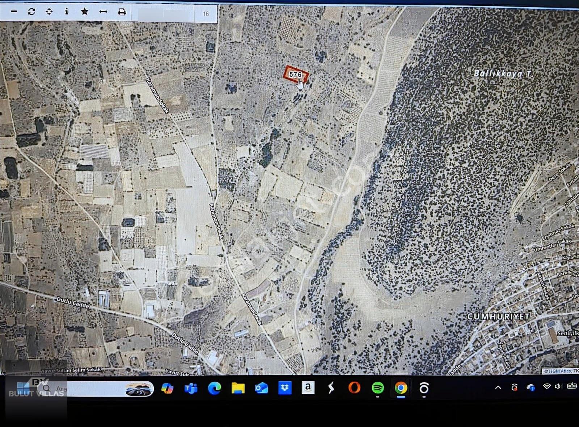Open the white ring app icon right of Chrome
The height and width of the screenshot is (427, 579).
point(424,388)
